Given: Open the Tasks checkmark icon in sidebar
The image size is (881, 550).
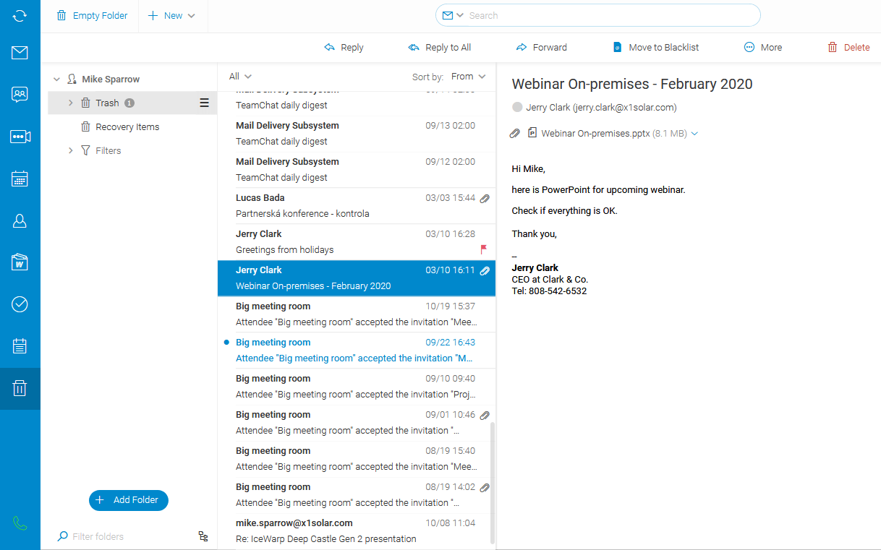Looking at the screenshot, I should pyautogui.click(x=20, y=304).
